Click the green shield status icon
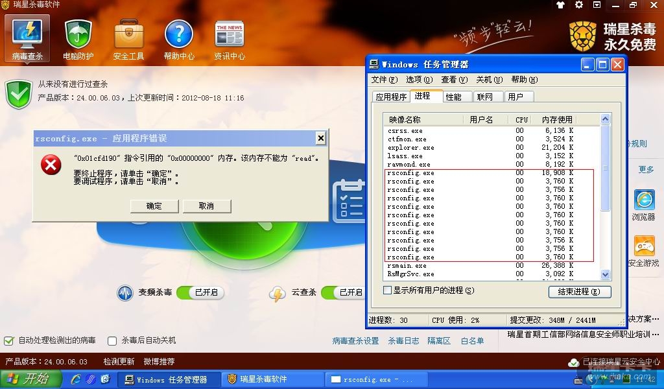 coord(19,94)
